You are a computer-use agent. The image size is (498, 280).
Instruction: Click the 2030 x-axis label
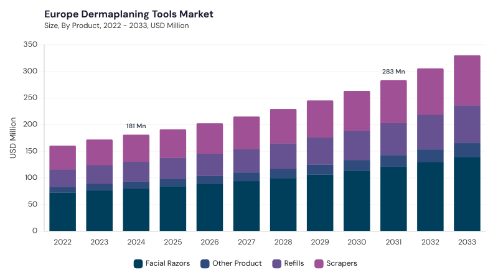[357, 242]
